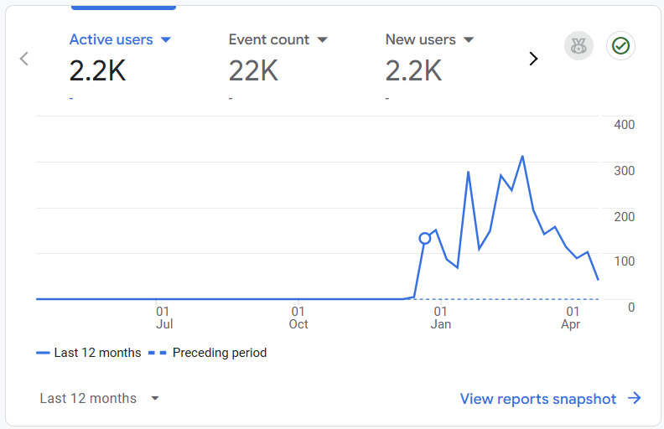This screenshot has height=429, width=664.
Task: Expand the New users metric dropdown arrow
Action: (x=469, y=39)
